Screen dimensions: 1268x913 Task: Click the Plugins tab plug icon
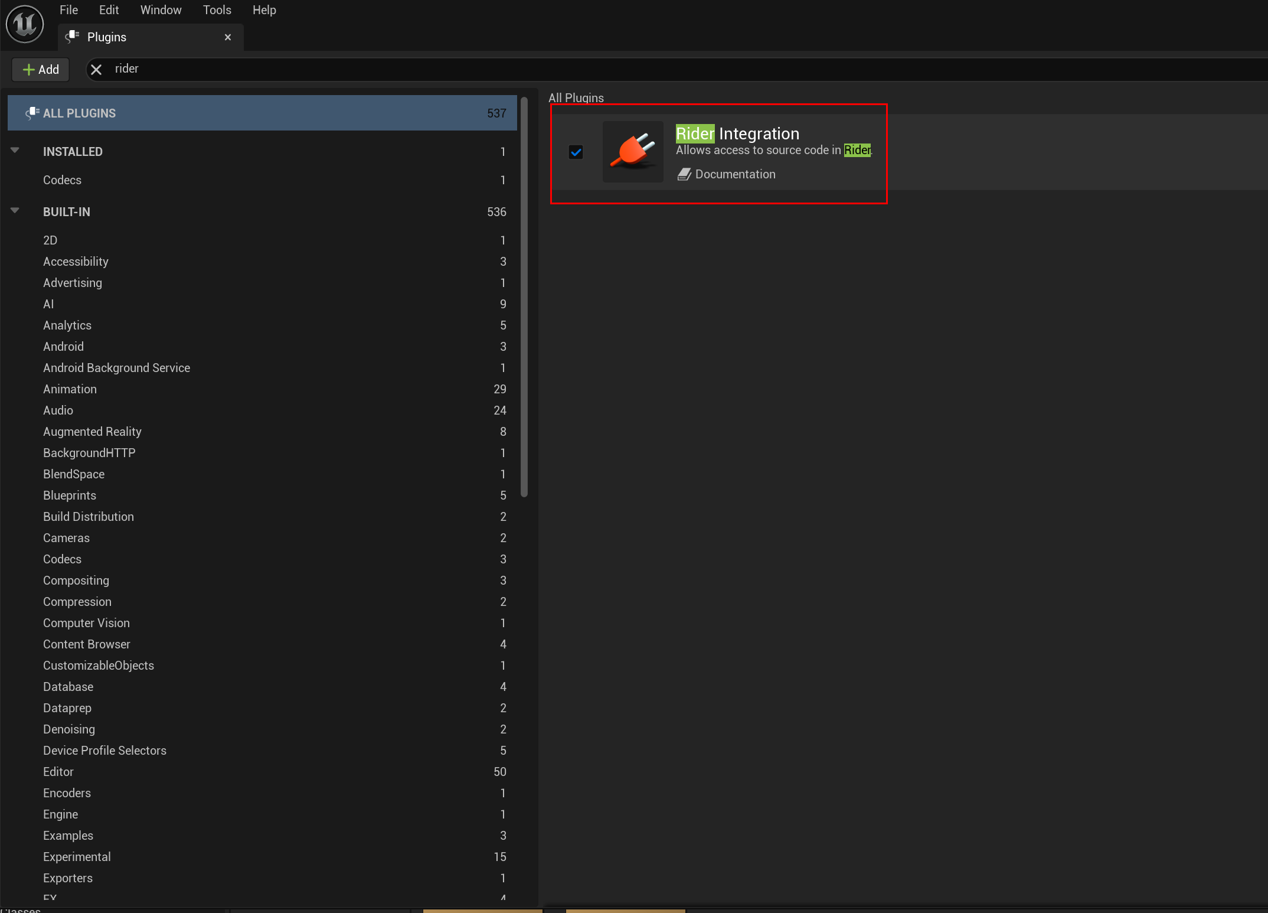72,37
